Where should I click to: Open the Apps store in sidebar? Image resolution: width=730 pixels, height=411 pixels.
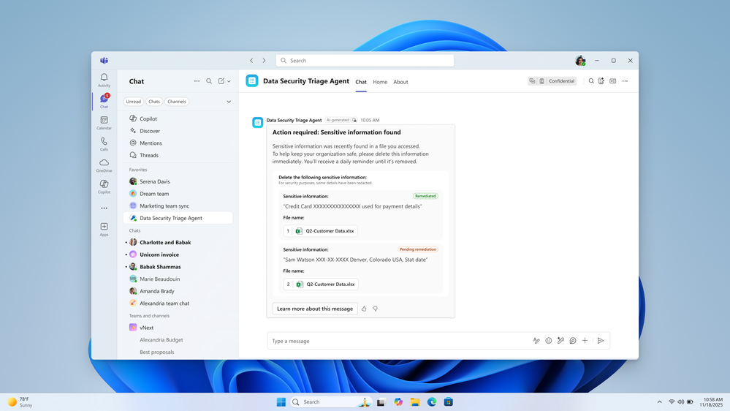tap(104, 229)
